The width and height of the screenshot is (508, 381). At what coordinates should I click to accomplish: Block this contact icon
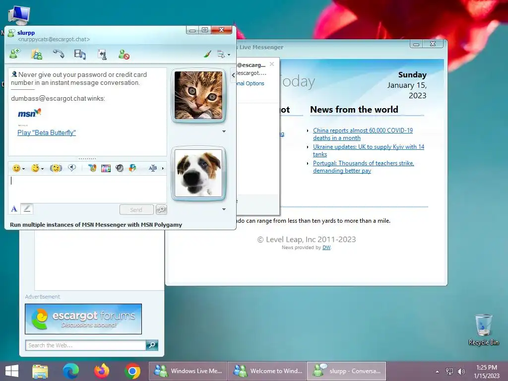(124, 54)
